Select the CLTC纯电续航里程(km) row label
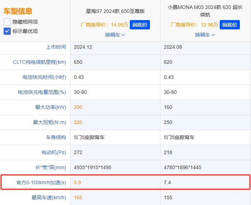The image size is (251, 205). coord(40,62)
